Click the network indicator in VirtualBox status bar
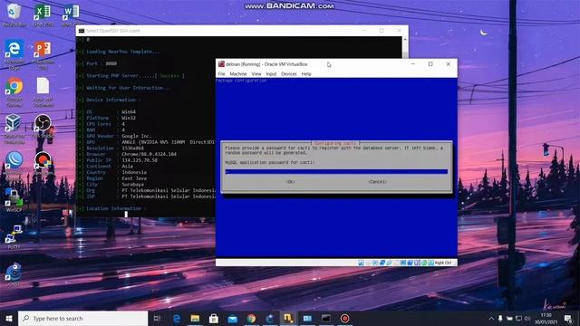Screen dimensions: 580x326 (x=382, y=263)
